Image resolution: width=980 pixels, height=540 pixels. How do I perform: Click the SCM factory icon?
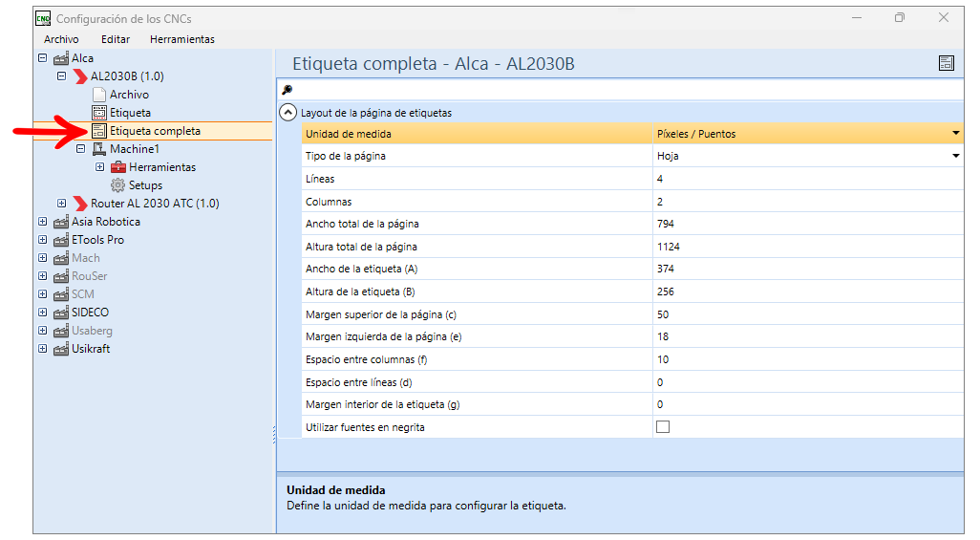[x=60, y=294]
